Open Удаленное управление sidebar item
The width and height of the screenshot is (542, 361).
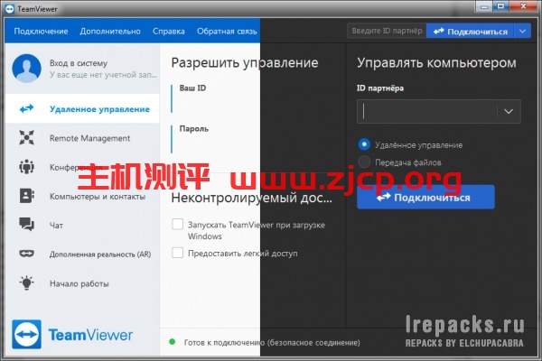82,108
